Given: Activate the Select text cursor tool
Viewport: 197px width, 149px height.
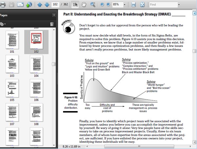Looking at the screenshot, I should (75, 5).
